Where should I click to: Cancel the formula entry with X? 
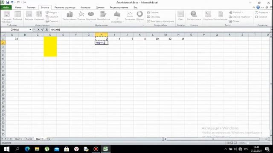38,30
